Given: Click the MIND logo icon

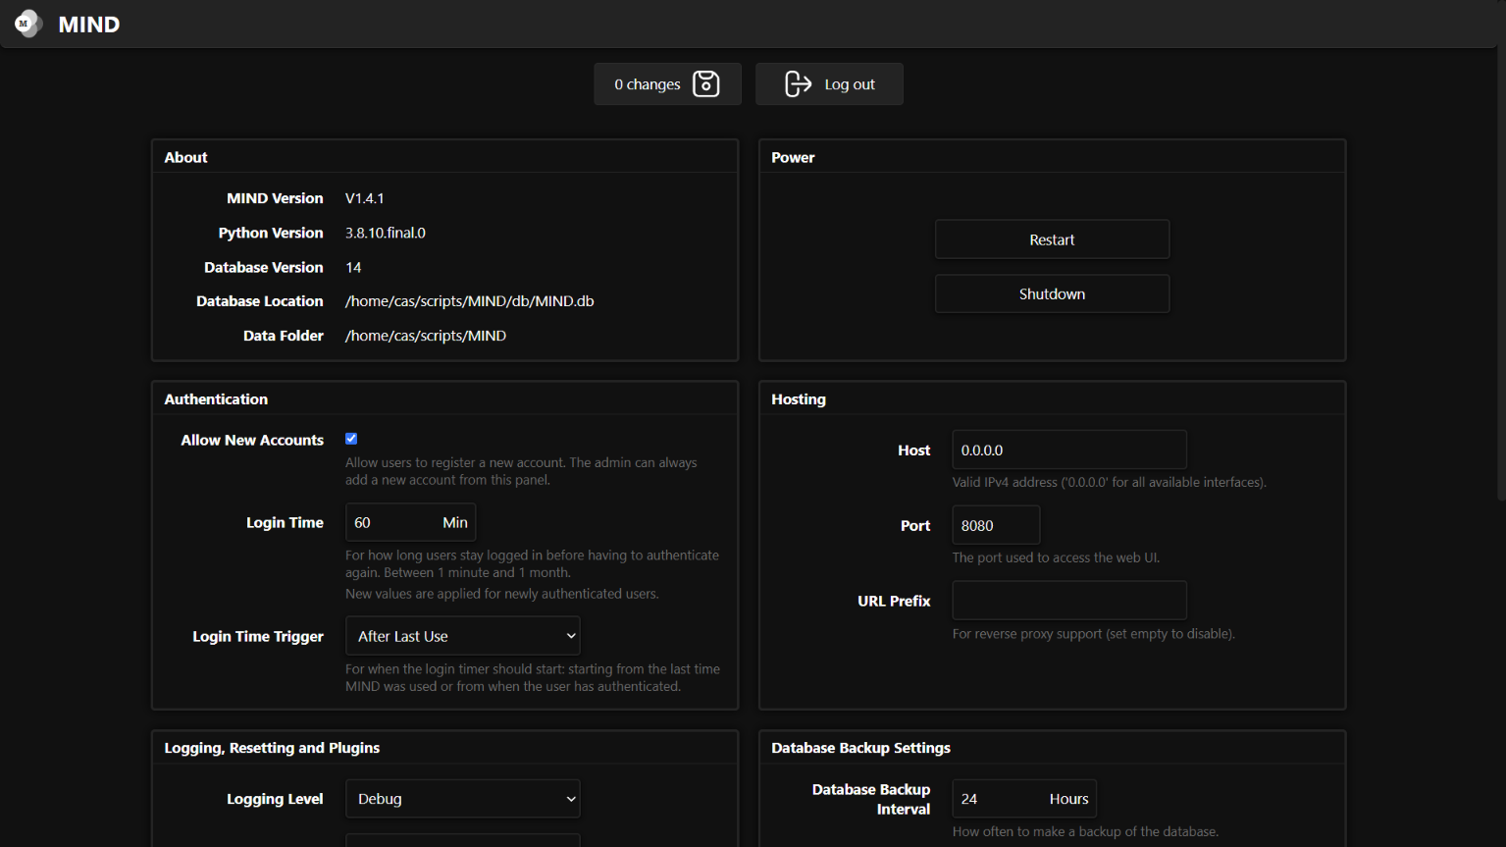Looking at the screenshot, I should 28,24.
